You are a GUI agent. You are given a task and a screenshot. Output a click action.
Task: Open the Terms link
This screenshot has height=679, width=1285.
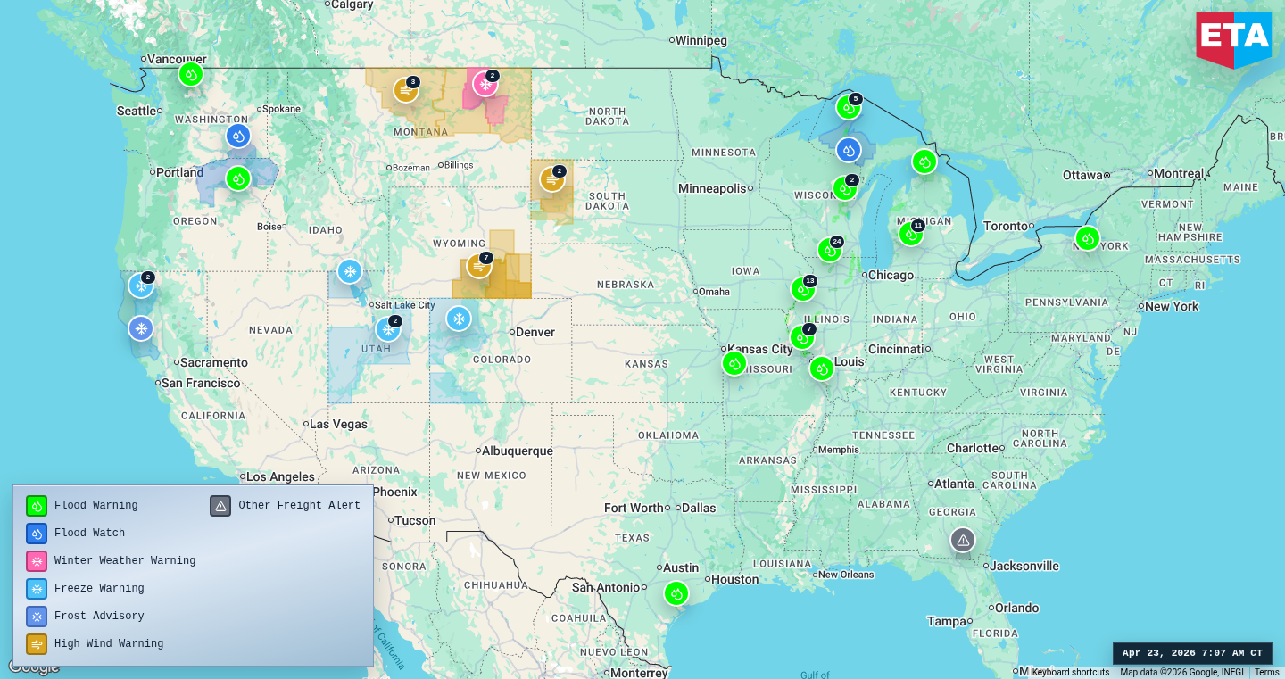1268,671
